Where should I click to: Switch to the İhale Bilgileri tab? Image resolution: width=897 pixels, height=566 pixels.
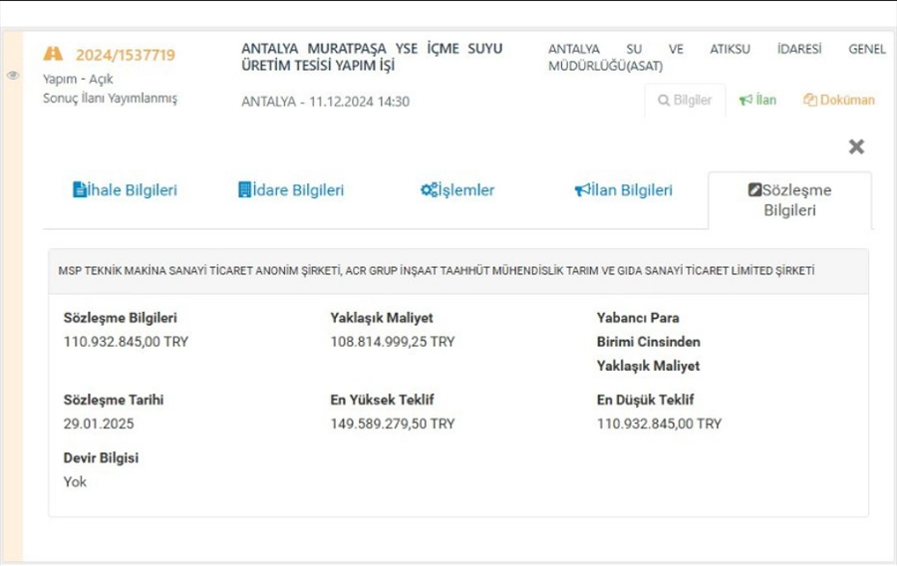pyautogui.click(x=125, y=190)
